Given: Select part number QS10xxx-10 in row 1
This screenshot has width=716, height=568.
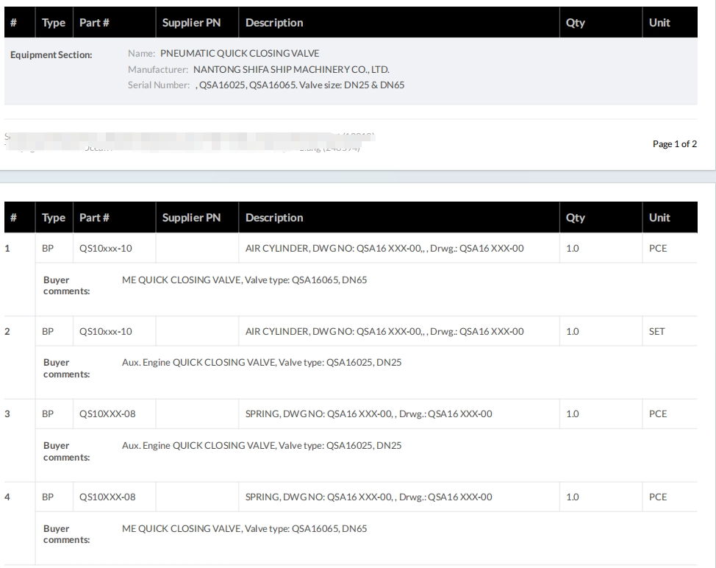Looking at the screenshot, I should 106,249.
